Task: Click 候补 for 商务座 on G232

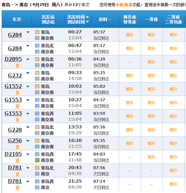Action: coord(129,75)
